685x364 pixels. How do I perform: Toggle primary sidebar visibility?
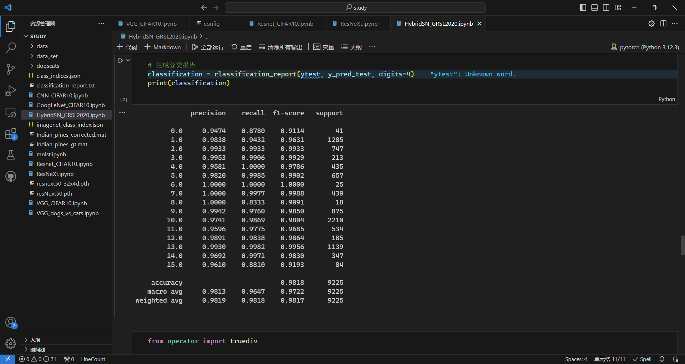pyautogui.click(x=583, y=7)
